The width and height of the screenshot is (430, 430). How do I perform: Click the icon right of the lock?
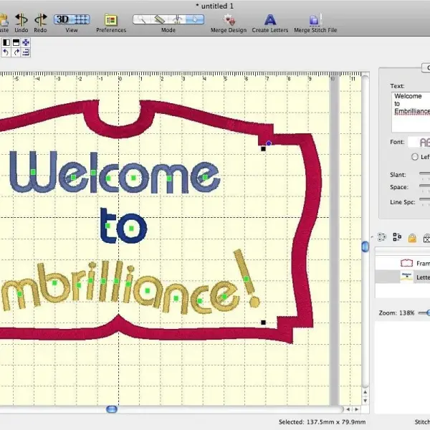(426, 238)
